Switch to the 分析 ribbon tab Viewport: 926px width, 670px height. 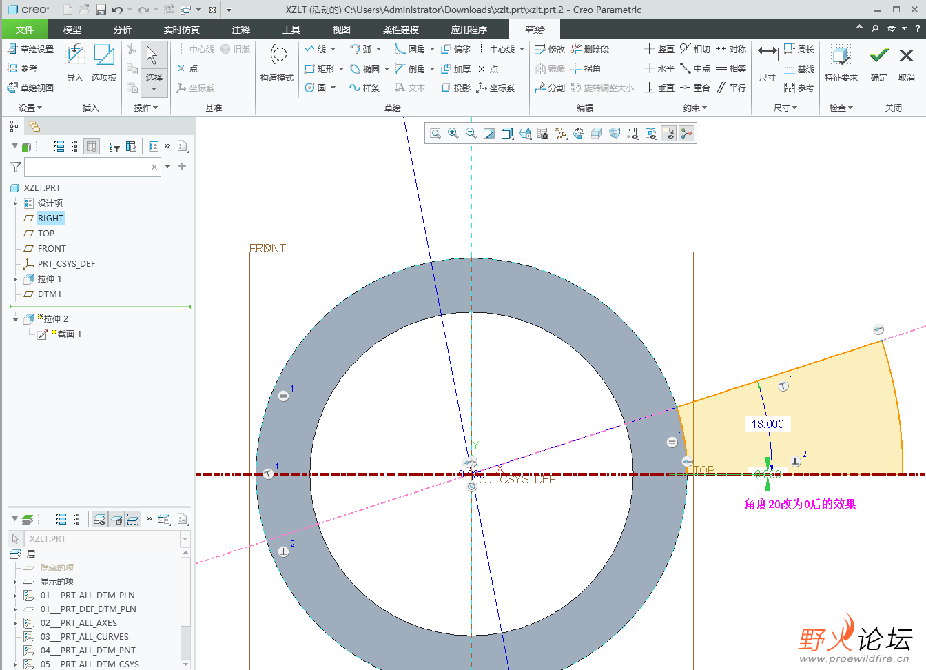click(123, 30)
